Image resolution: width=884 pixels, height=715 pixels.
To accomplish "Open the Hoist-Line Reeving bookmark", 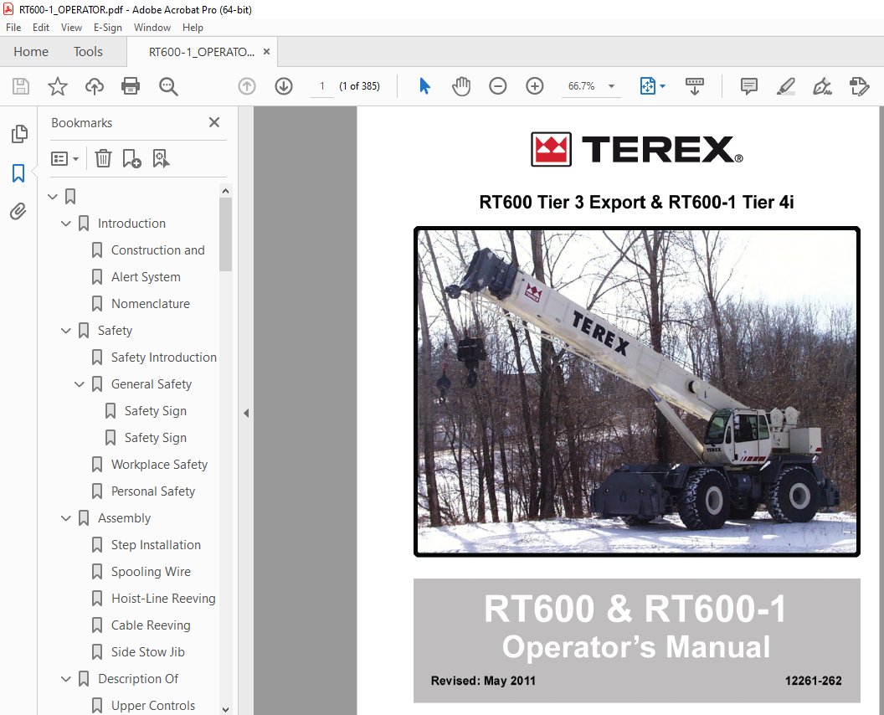I will click(163, 599).
